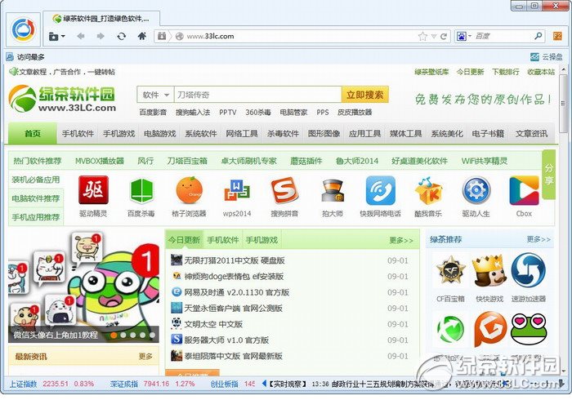Expand the 软件 search category dropdown

point(155,95)
